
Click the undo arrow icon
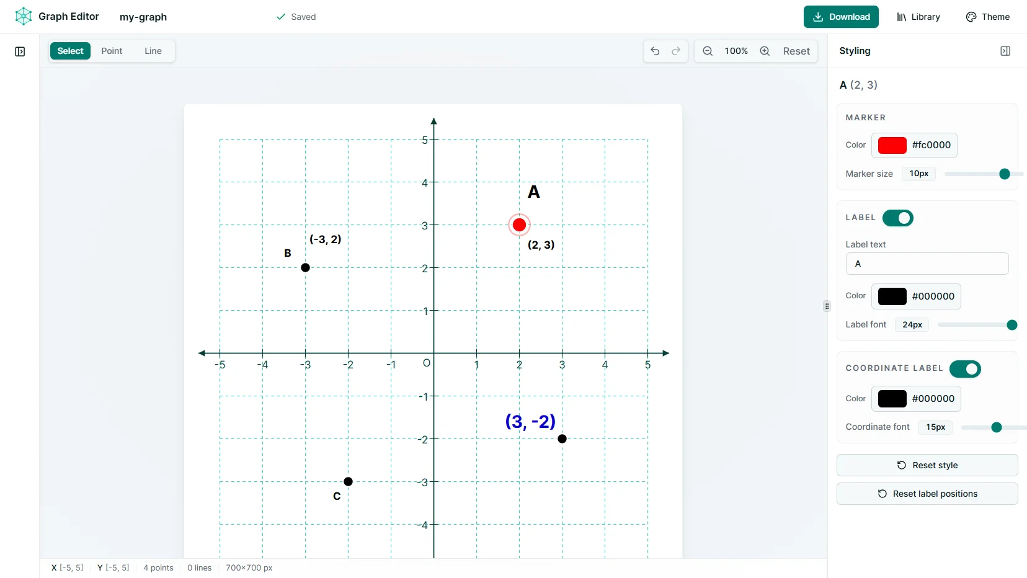[x=655, y=51]
